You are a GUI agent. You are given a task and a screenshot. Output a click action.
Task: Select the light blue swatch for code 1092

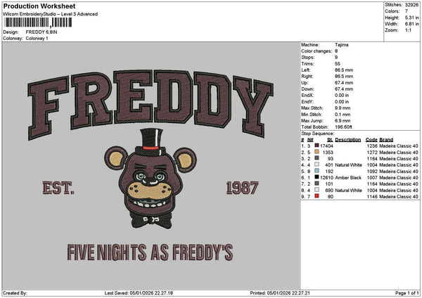(316, 171)
